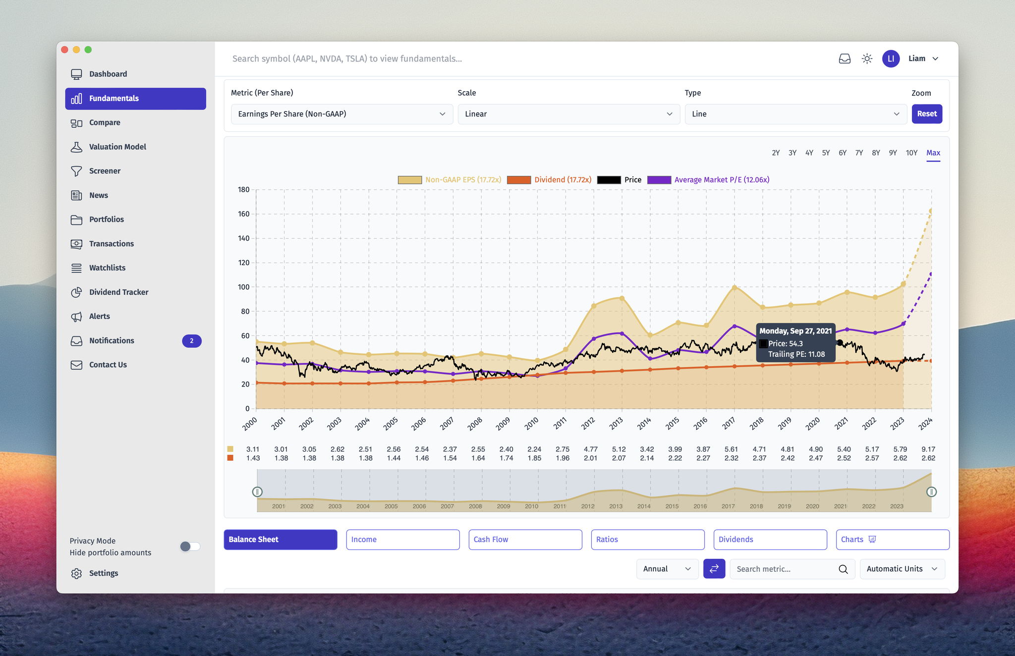Expand the Metric Per Share dropdown
1015x656 pixels.
point(341,113)
